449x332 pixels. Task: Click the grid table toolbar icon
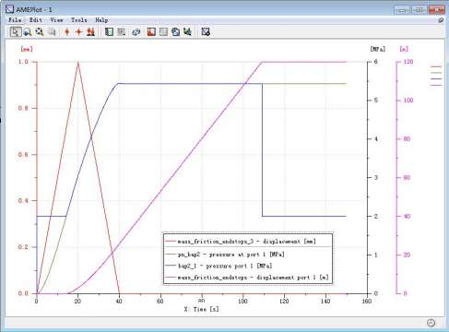click(x=163, y=31)
